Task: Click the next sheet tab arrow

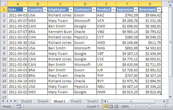Action: 11,101
